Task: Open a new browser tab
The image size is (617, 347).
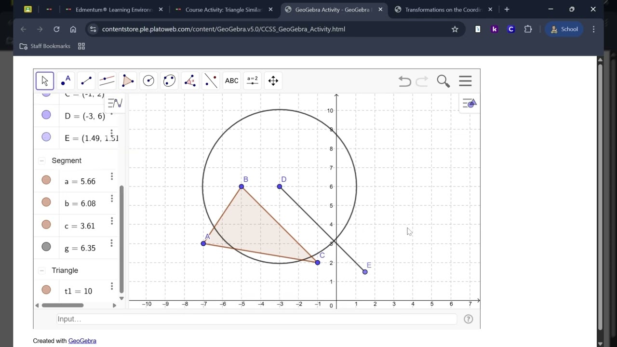Action: click(x=507, y=10)
